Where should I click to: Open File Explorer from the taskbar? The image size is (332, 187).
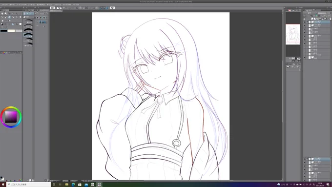coord(67,185)
